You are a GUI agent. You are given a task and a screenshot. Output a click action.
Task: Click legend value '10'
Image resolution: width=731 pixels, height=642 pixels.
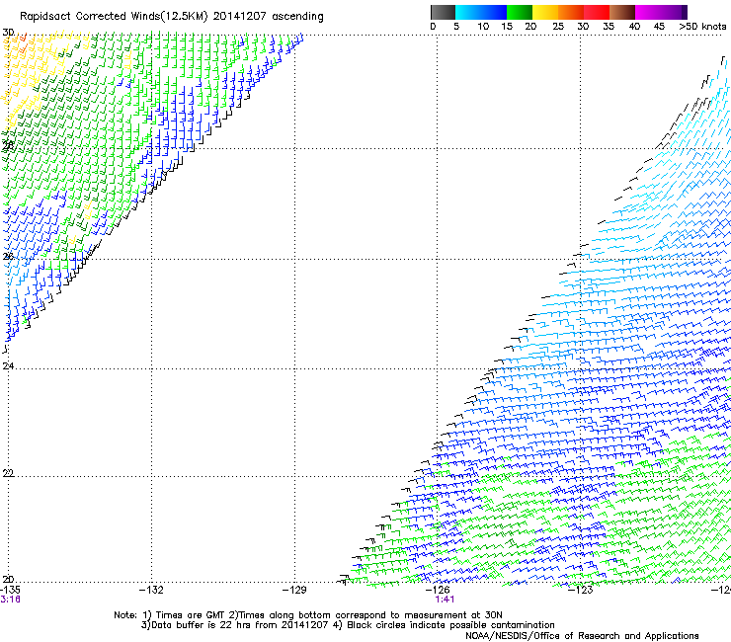point(483,27)
